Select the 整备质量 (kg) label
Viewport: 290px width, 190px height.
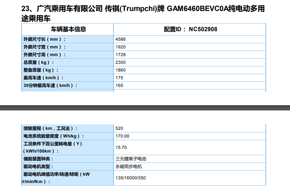(x=41, y=70)
